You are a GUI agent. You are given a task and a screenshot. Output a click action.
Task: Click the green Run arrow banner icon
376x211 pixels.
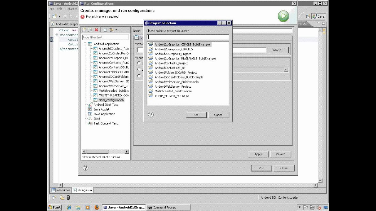click(x=283, y=16)
